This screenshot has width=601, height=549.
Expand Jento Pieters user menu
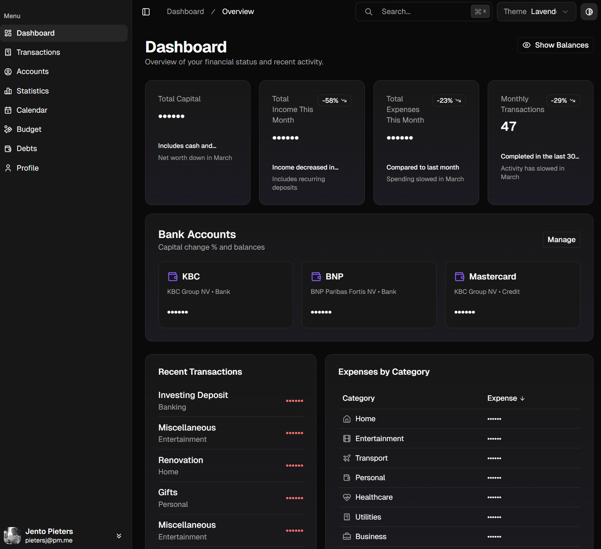tap(119, 536)
